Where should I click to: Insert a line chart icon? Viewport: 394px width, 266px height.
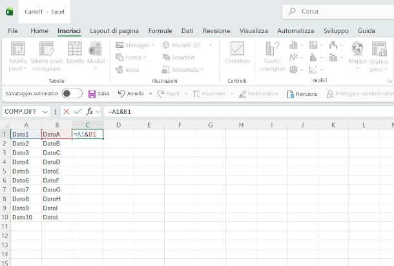[293, 57]
